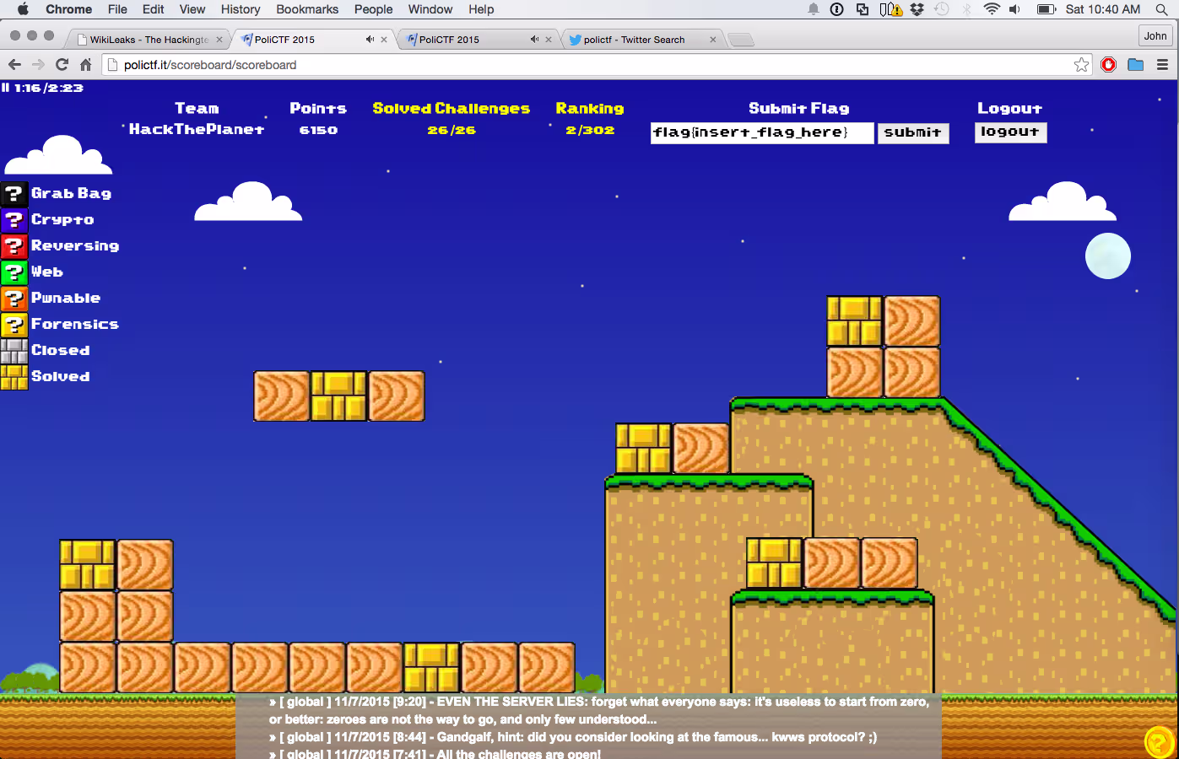Image resolution: width=1179 pixels, height=759 pixels.
Task: Select the Crypto category question block
Action: tap(14, 220)
